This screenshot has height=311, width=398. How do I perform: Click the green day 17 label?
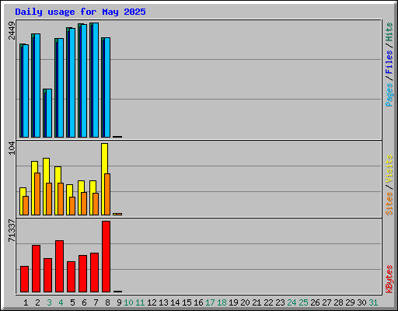210,302
